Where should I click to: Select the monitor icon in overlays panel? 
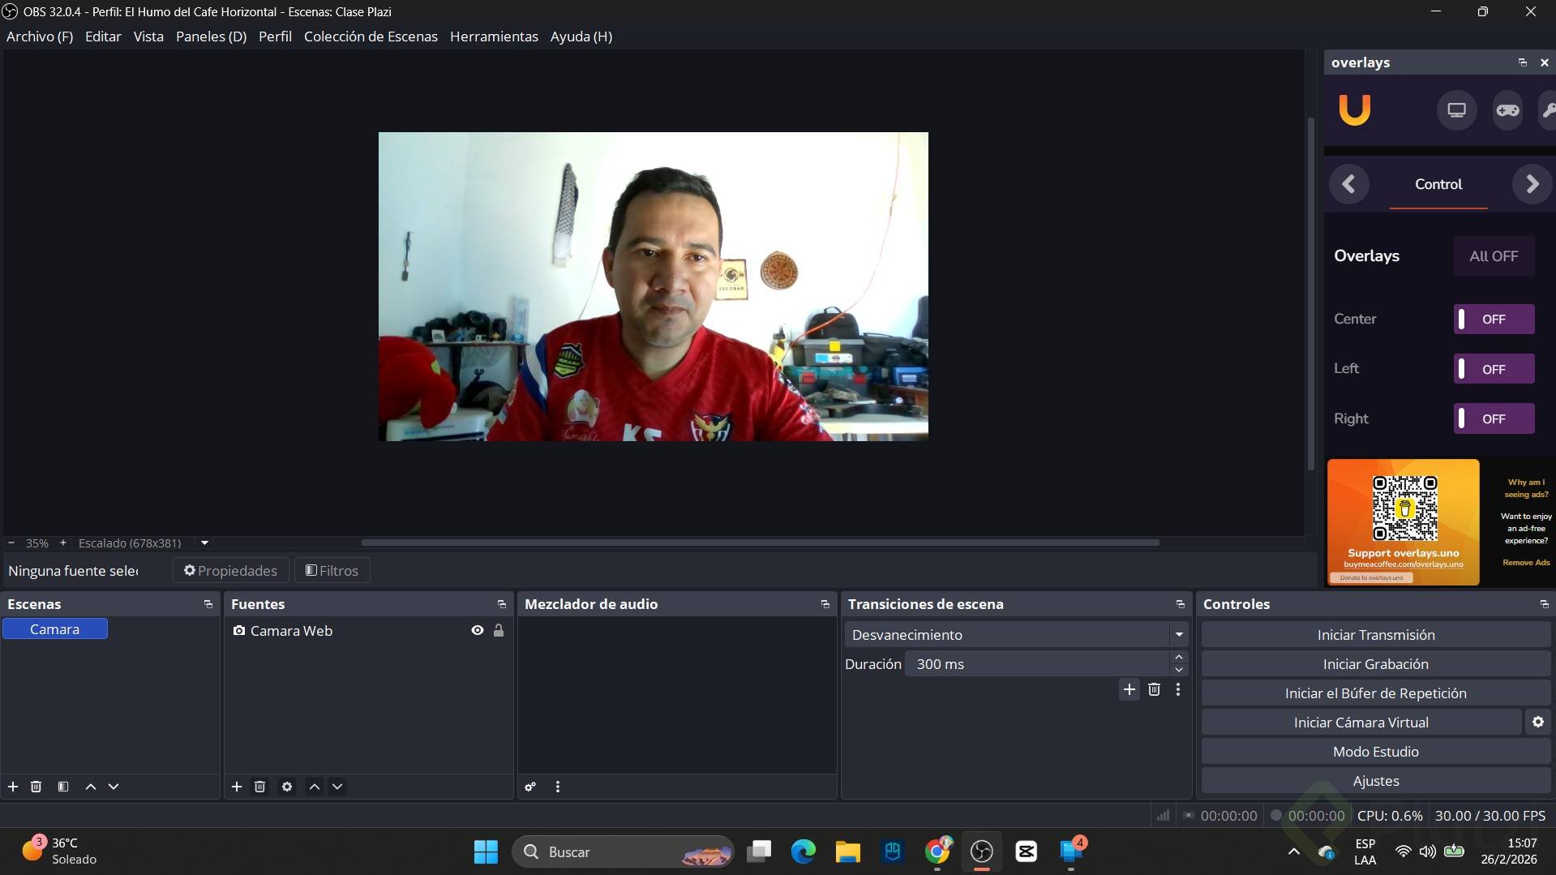tap(1455, 109)
